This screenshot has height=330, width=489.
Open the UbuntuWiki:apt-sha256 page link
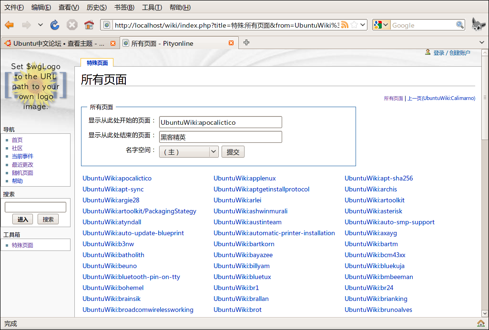pos(378,178)
